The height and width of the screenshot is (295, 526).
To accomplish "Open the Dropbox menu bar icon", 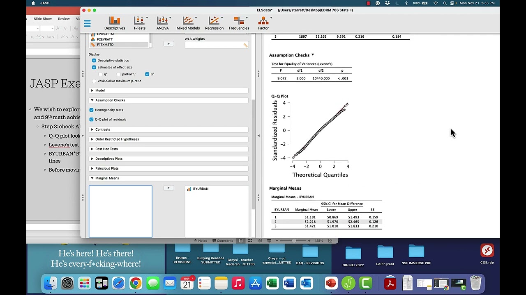I will pyautogui.click(x=387, y=3).
